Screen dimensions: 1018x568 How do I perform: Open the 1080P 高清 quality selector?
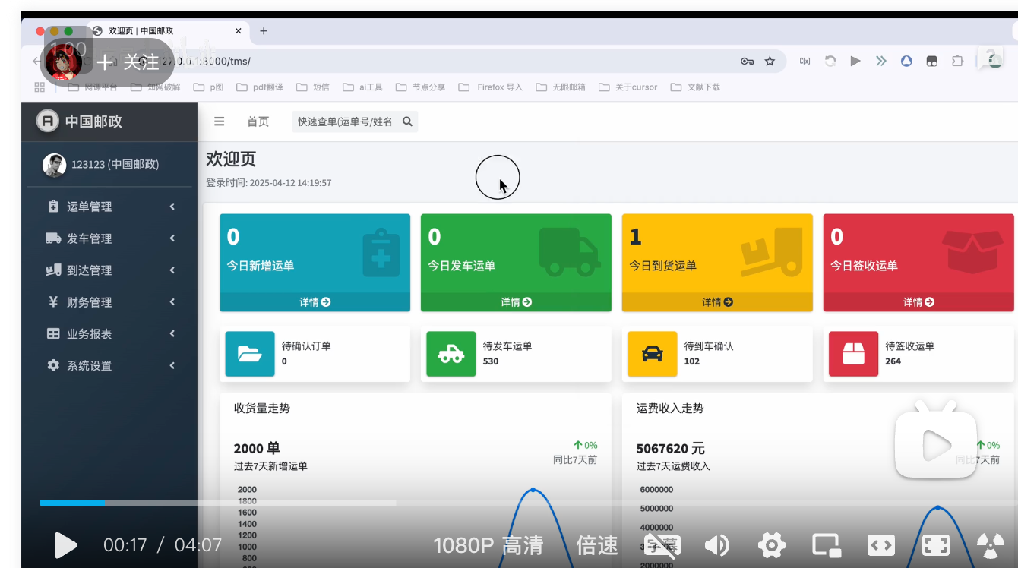pyautogui.click(x=488, y=545)
